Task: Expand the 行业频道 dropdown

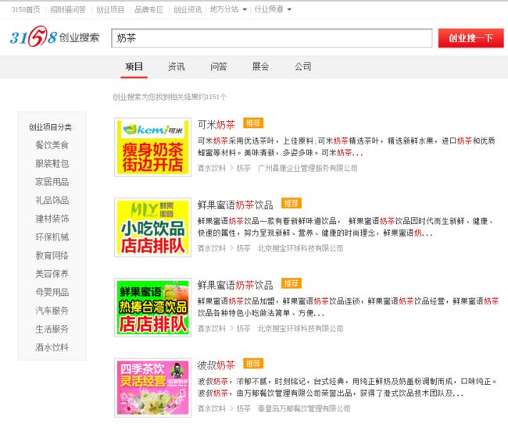Action: [273, 9]
